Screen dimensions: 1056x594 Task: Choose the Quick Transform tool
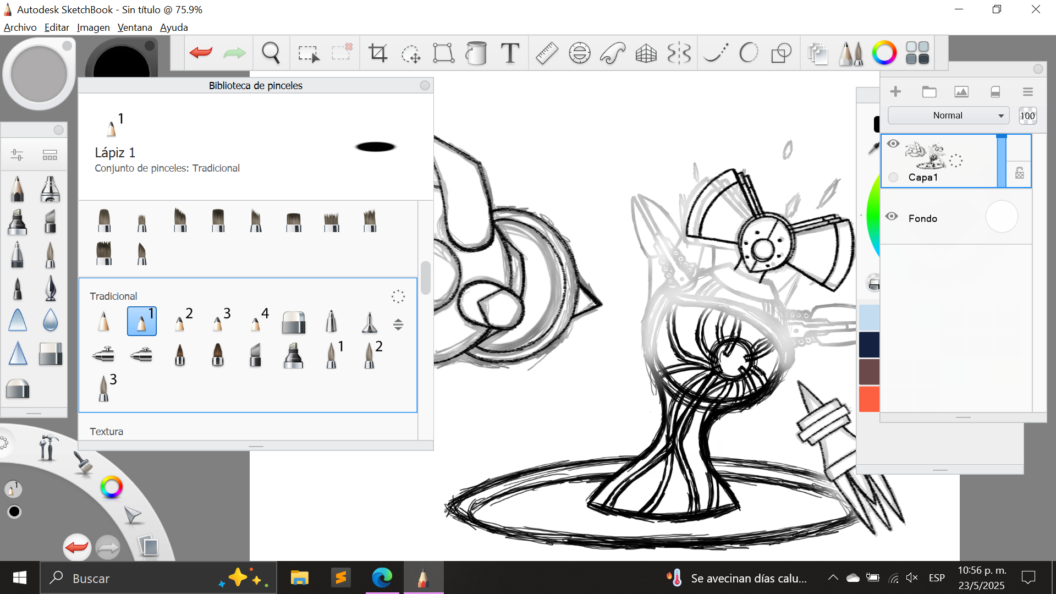411,53
